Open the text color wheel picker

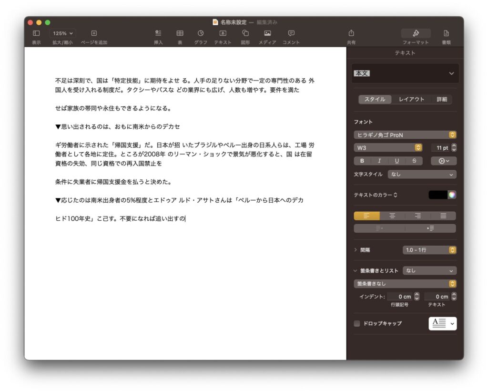pos(452,195)
